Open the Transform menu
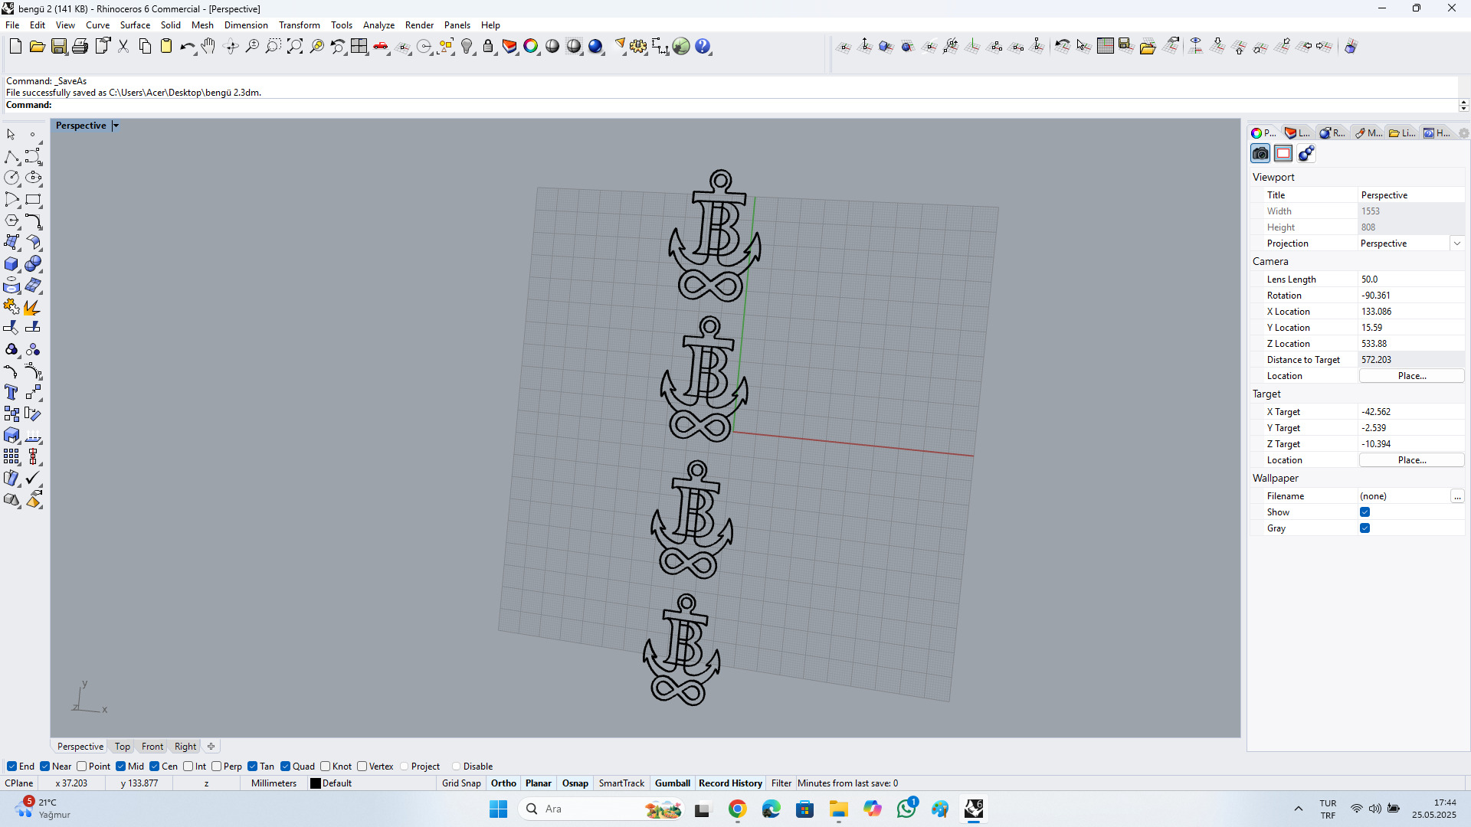1471x827 pixels. click(299, 25)
